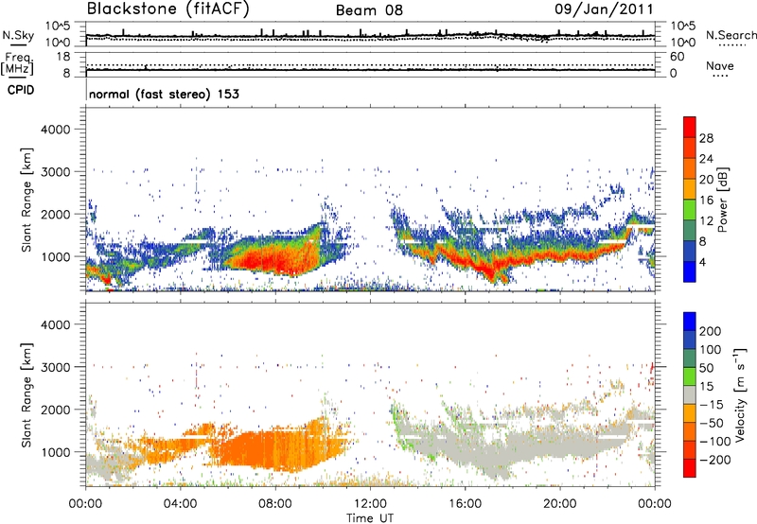Viewport: 757px width, 524px height.
Task: Click the 'N.Sky' legend label
Action: (18, 35)
